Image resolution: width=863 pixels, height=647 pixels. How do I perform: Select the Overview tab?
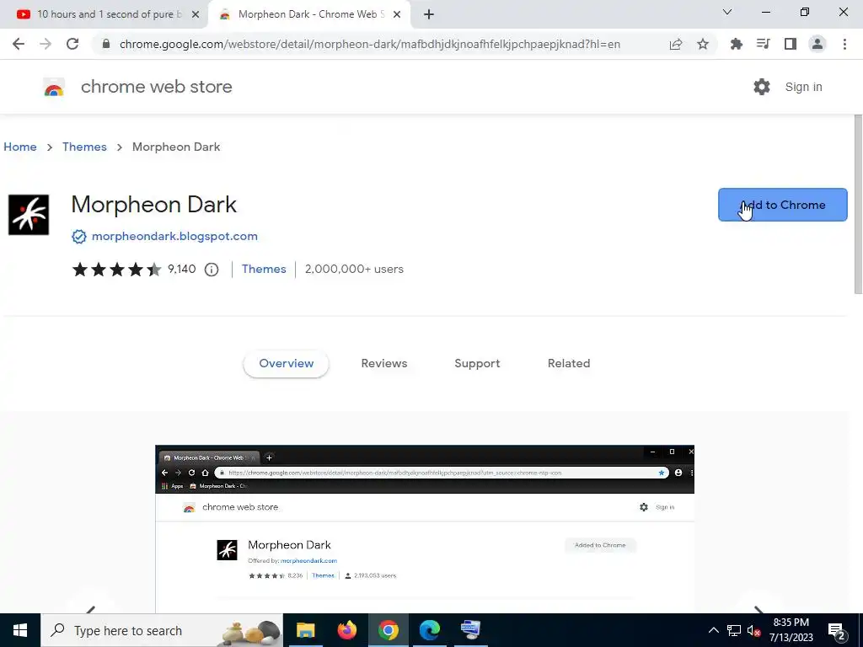pyautogui.click(x=287, y=364)
